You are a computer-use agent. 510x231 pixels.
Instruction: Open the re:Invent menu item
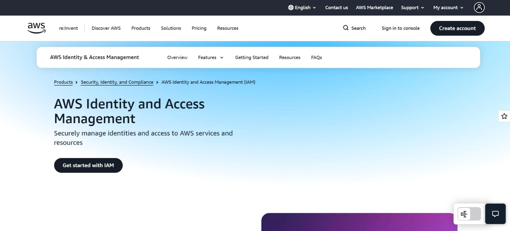point(68,28)
